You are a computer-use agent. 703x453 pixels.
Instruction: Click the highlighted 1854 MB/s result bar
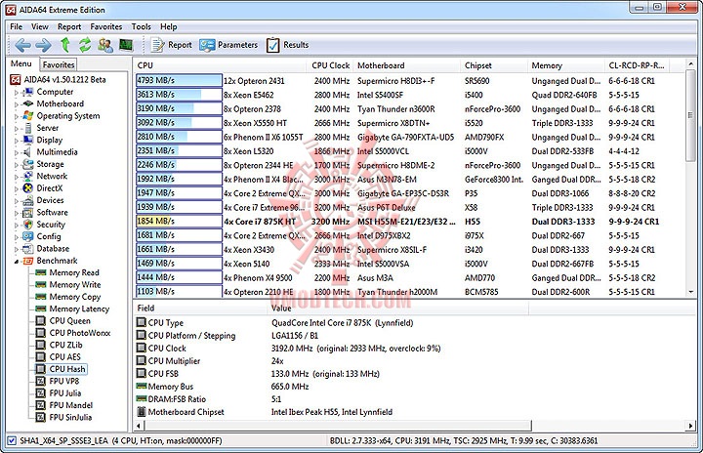(179, 221)
